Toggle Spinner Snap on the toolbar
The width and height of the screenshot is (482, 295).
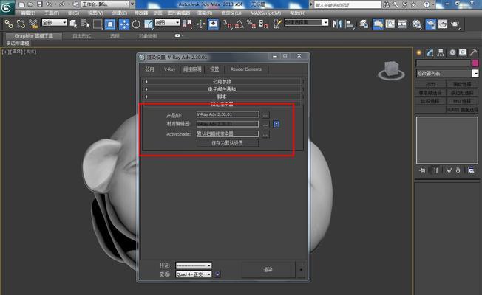tap(263, 24)
